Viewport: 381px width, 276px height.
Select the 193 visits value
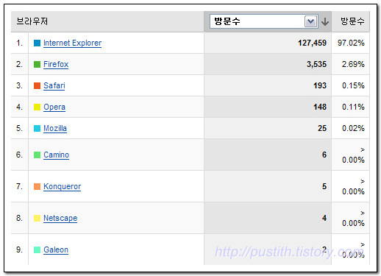coord(320,85)
